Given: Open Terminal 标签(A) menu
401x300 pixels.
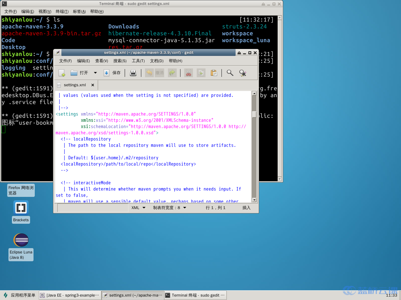Looking at the screenshot, I should pos(79,12).
